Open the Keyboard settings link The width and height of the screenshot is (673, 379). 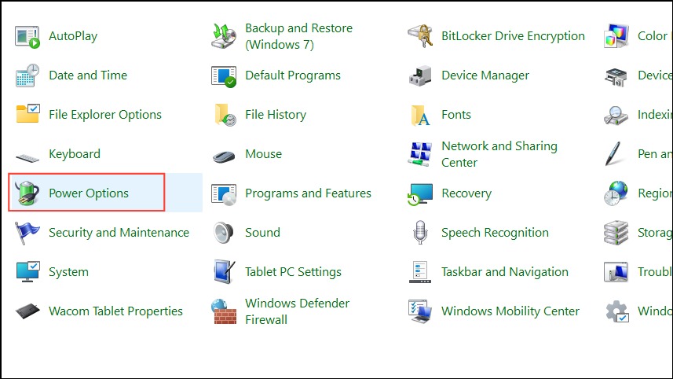click(x=75, y=154)
